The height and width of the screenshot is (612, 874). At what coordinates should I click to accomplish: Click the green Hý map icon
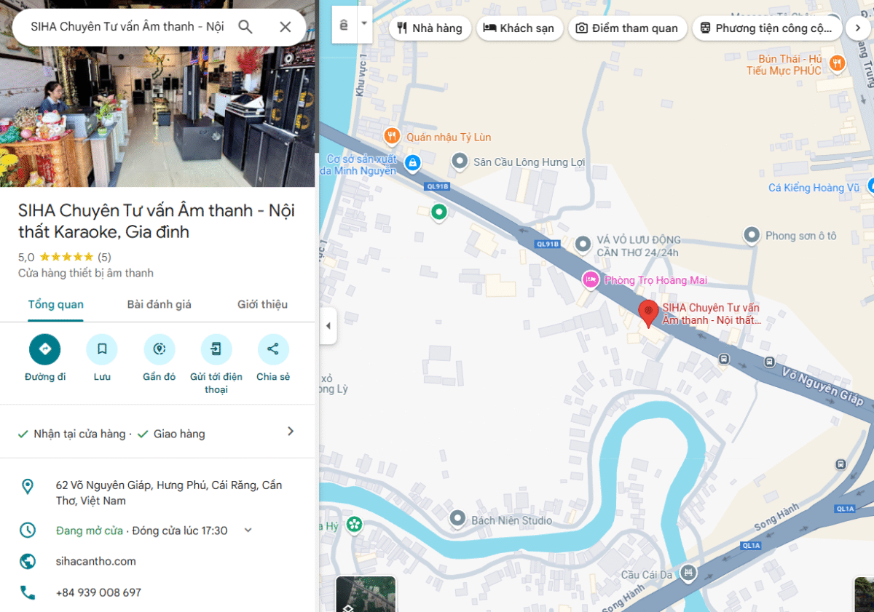(x=354, y=524)
